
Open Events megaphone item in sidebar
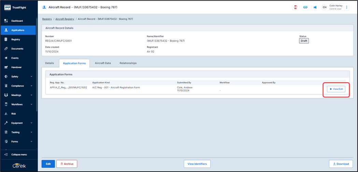click(x=15, y=58)
